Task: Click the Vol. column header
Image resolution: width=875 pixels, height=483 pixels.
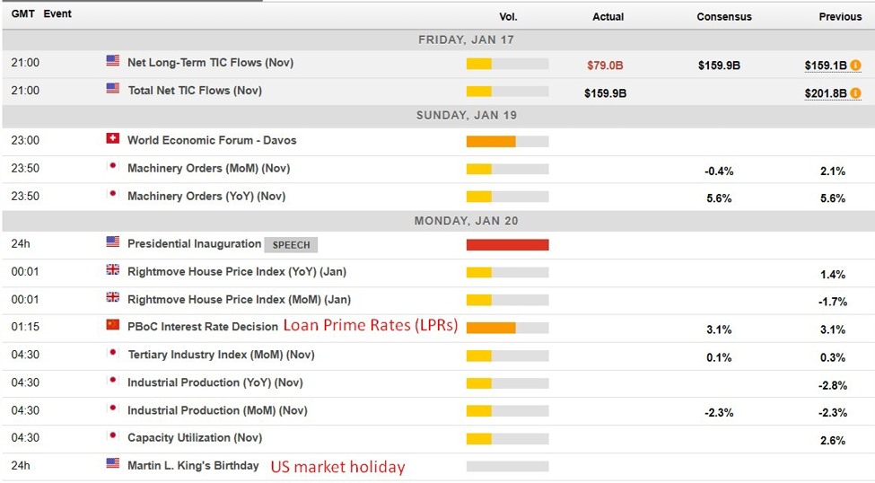Action: 508,17
